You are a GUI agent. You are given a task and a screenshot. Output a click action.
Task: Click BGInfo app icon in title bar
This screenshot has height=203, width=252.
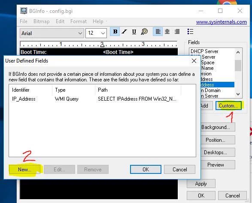coord(24,11)
